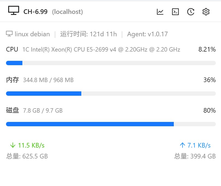Click the 7.8 GB / 9.7 GB disk text
The width and height of the screenshot is (221, 186).
pos(43,111)
